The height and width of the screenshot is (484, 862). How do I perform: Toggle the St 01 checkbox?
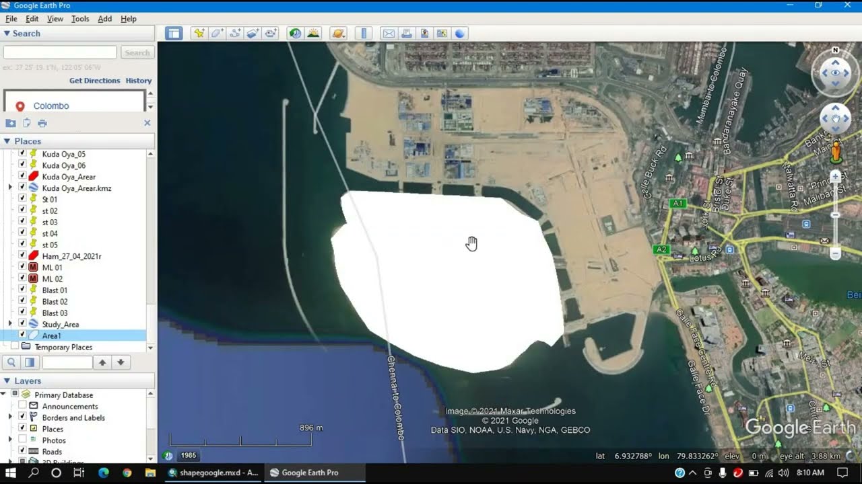point(22,199)
